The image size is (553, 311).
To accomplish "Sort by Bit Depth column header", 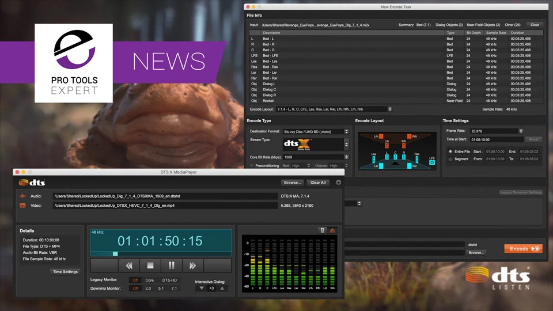I will (474, 33).
